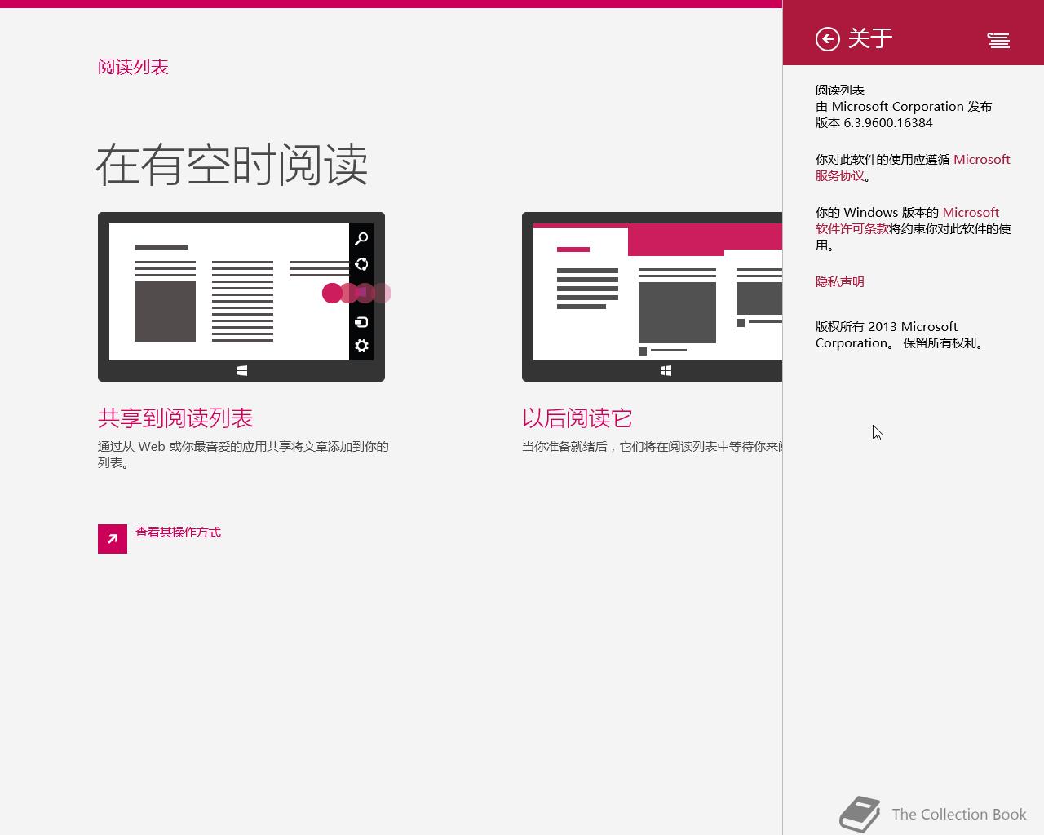The image size is (1044, 835).
Task: Click the 共享到阅读列表 illustration
Action: point(241,297)
